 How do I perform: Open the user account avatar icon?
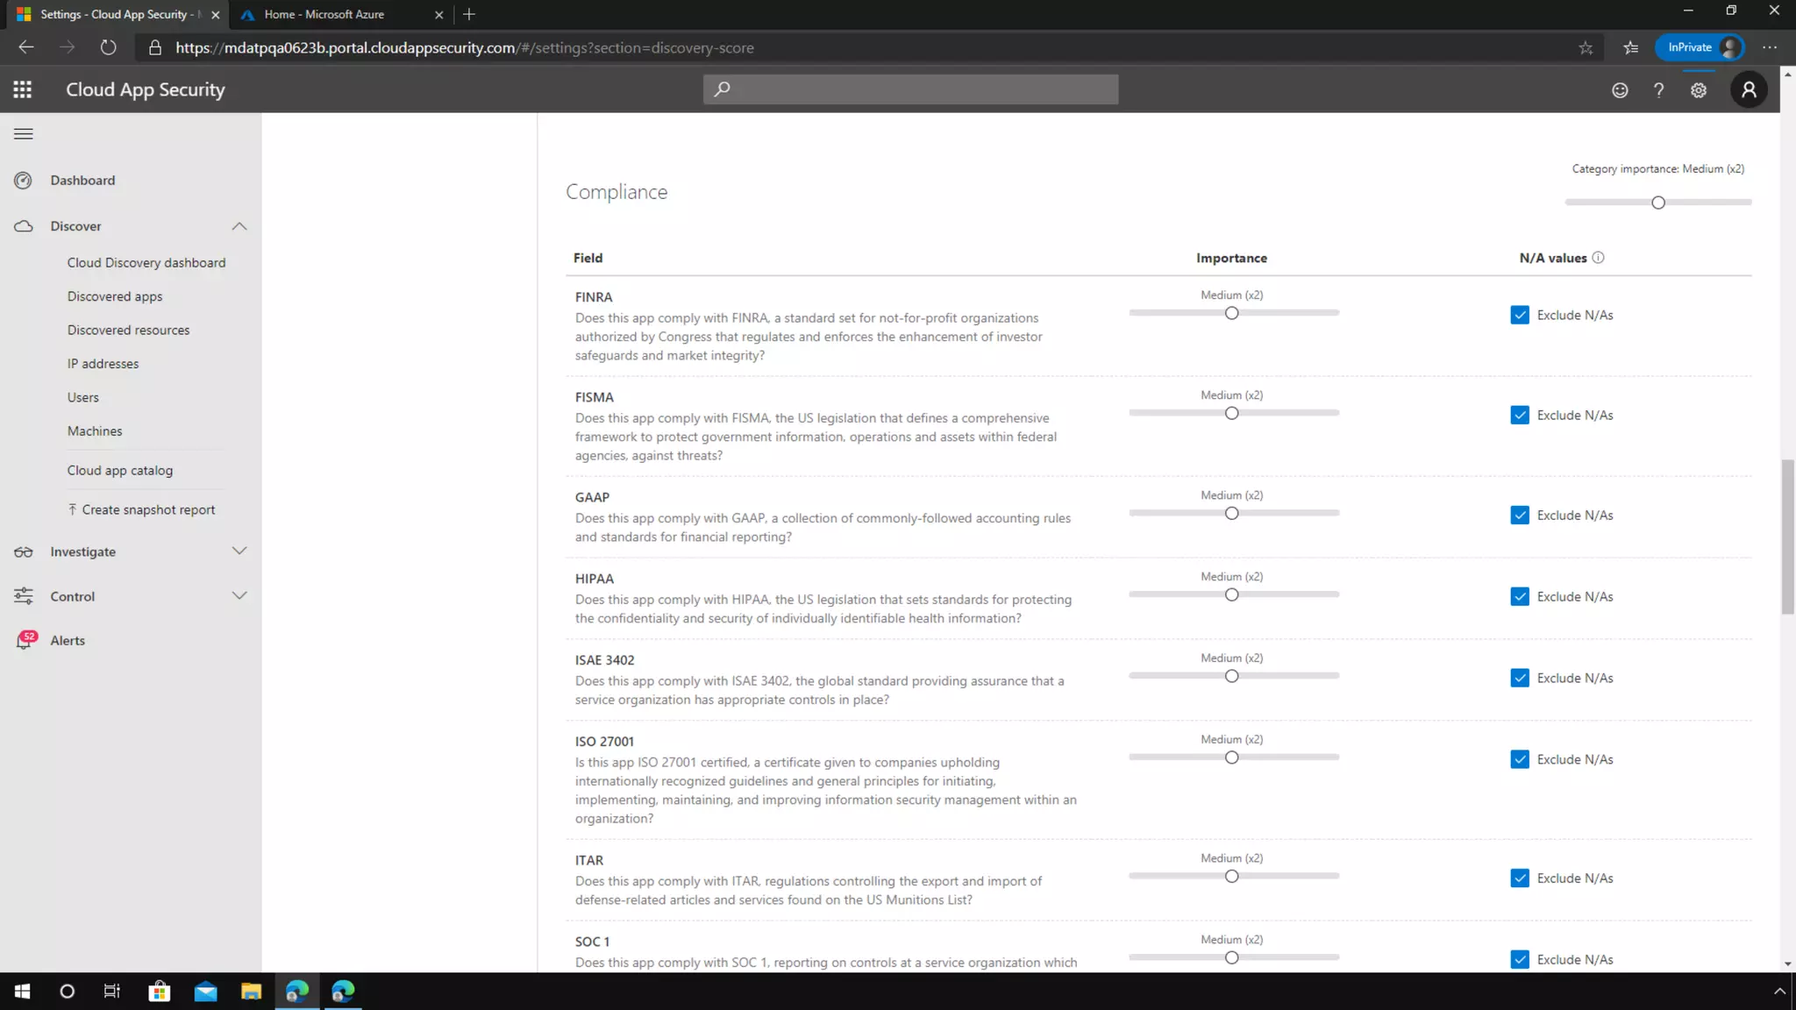(x=1749, y=89)
